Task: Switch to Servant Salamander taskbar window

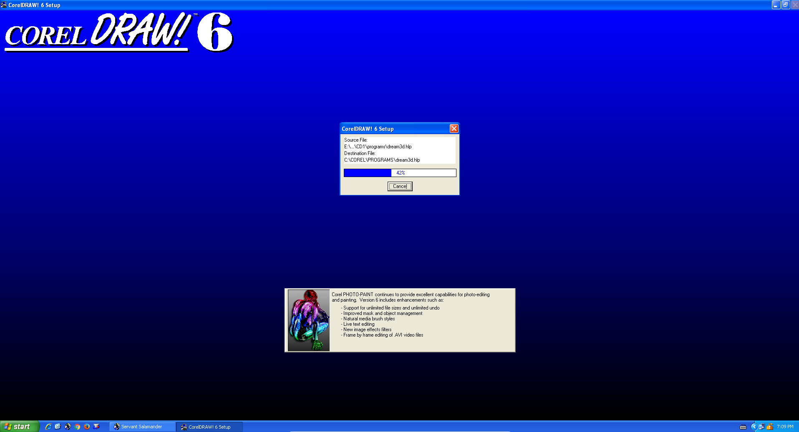Action: (x=142, y=427)
